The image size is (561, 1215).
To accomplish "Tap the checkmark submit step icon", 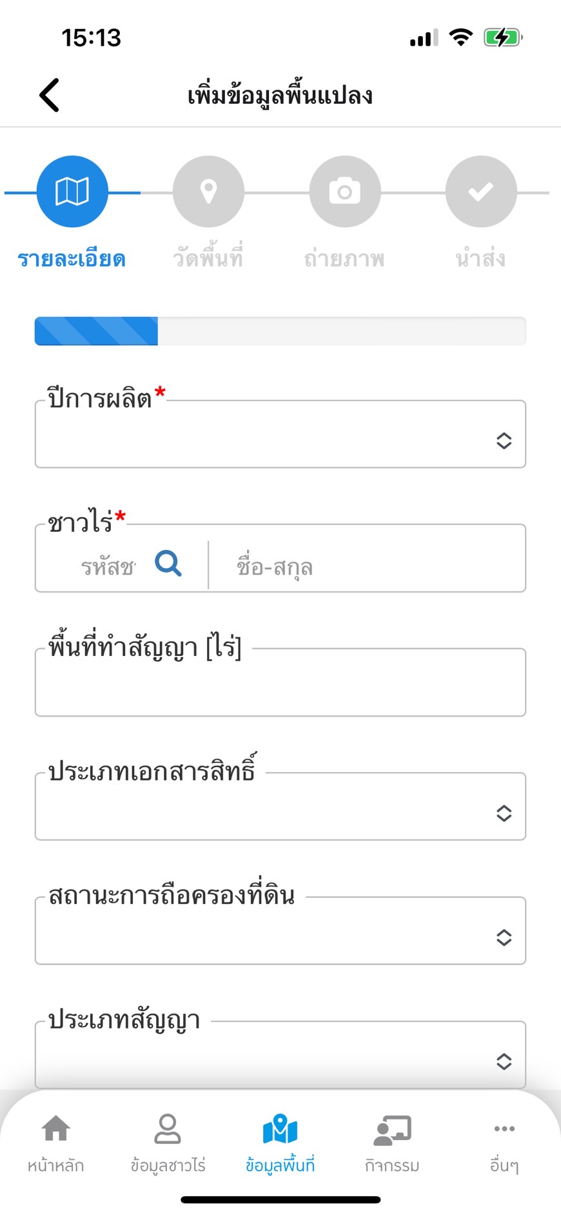I will click(481, 192).
